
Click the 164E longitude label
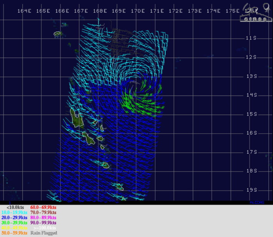pos(24,11)
